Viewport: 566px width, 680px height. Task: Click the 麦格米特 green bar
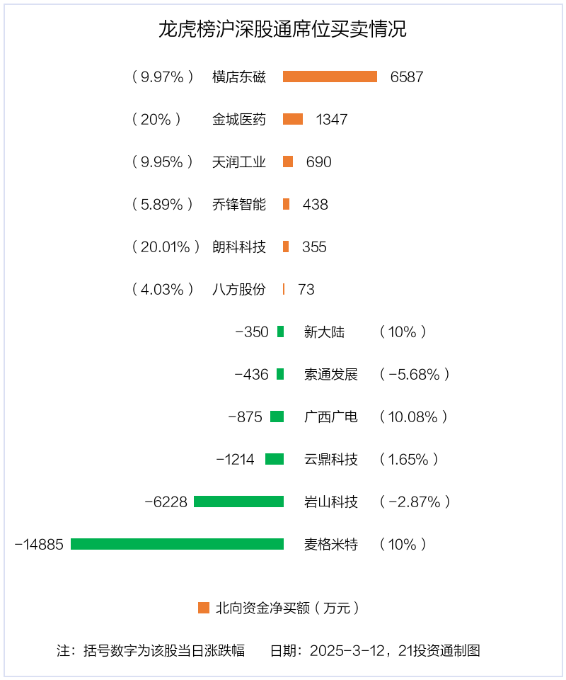point(177,544)
